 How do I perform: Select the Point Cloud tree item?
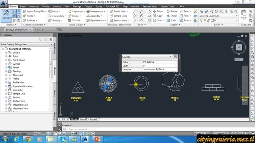tap(19, 60)
